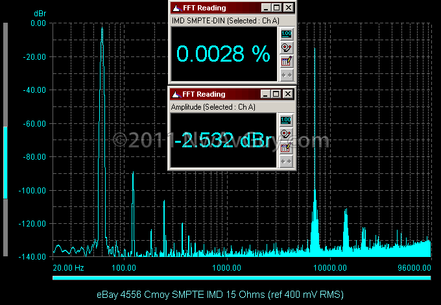Screen dimensions: 441x305
Task: Click the eBay 4556 Cmoy SMPTE IMD chart caption
Action: pos(220,295)
